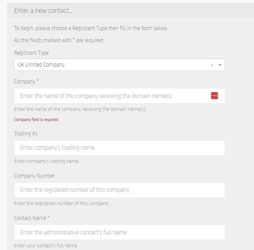Click the Registrant Type label
This screenshot has width=254, height=250.
[31, 53]
